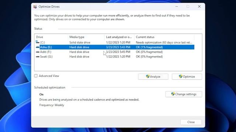Open Change settings for scheduled optimization
Image resolution: width=236 pixels, height=132 pixels.
click(x=184, y=94)
